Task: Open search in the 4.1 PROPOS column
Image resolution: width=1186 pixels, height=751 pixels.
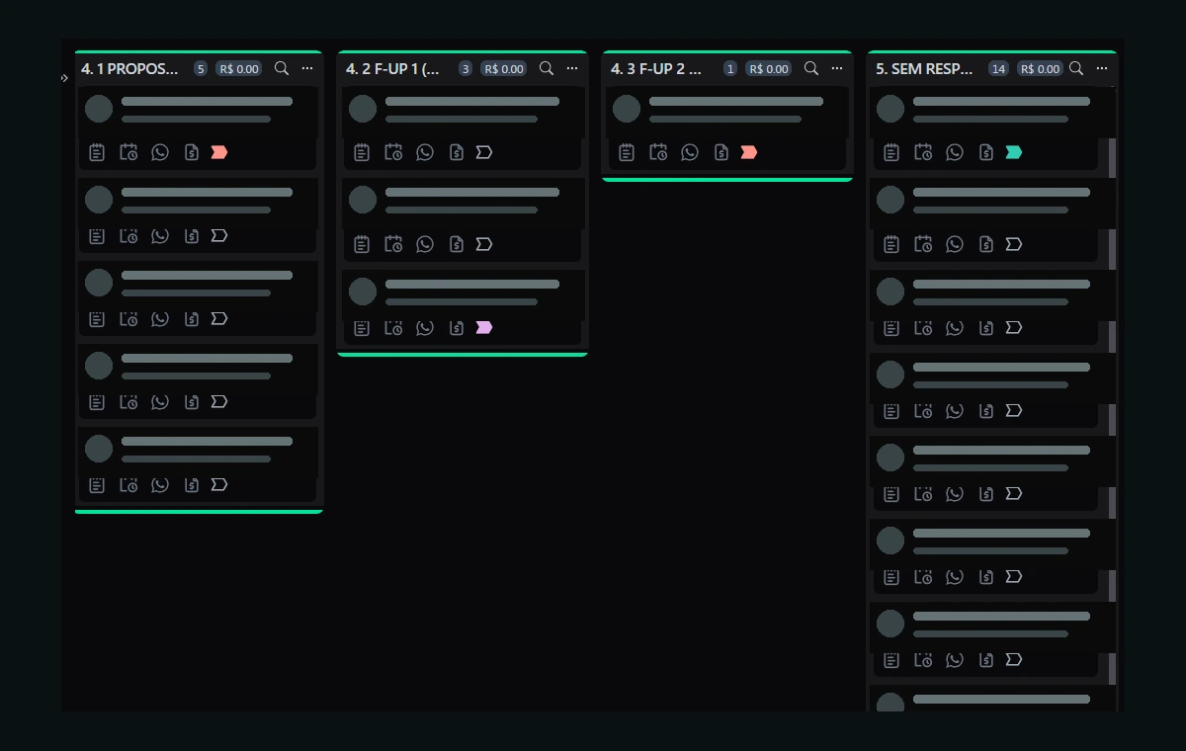Action: pyautogui.click(x=282, y=68)
